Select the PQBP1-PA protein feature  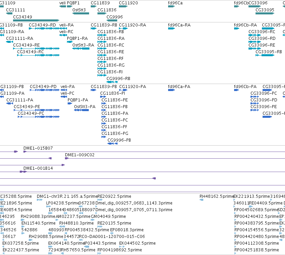78,100
